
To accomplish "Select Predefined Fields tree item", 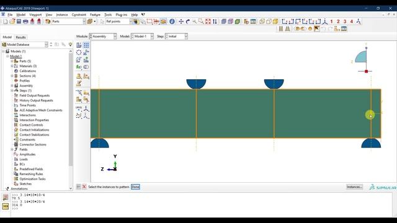I will point(31,169).
